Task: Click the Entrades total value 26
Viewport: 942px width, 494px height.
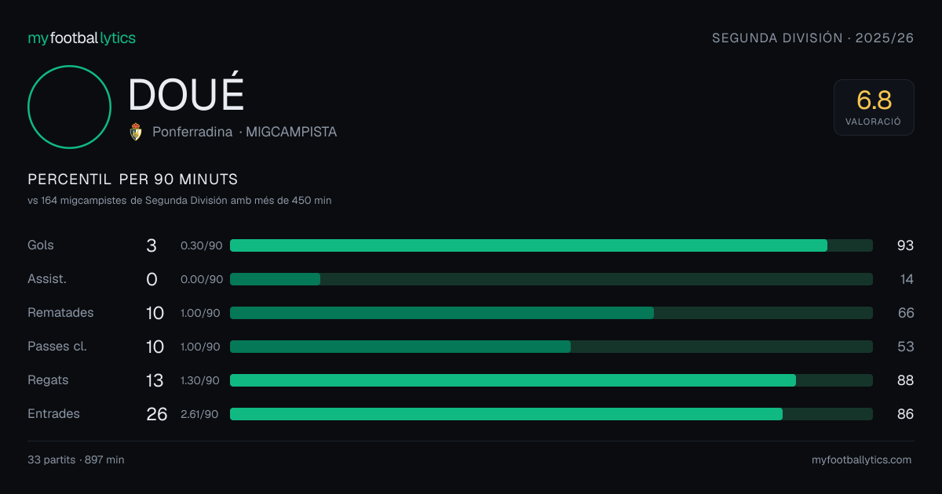Action: click(x=157, y=414)
